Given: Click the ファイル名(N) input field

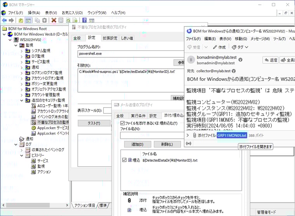Looking at the screenshot, I should [152, 135].
